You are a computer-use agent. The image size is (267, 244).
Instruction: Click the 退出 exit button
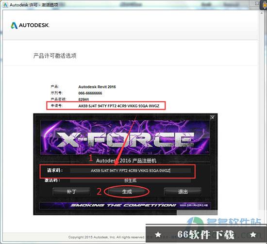(x=183, y=192)
